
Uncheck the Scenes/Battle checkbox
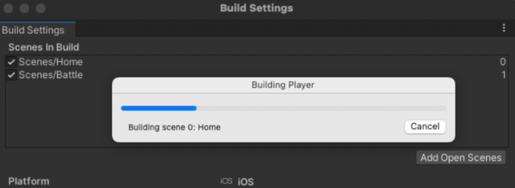tap(11, 75)
